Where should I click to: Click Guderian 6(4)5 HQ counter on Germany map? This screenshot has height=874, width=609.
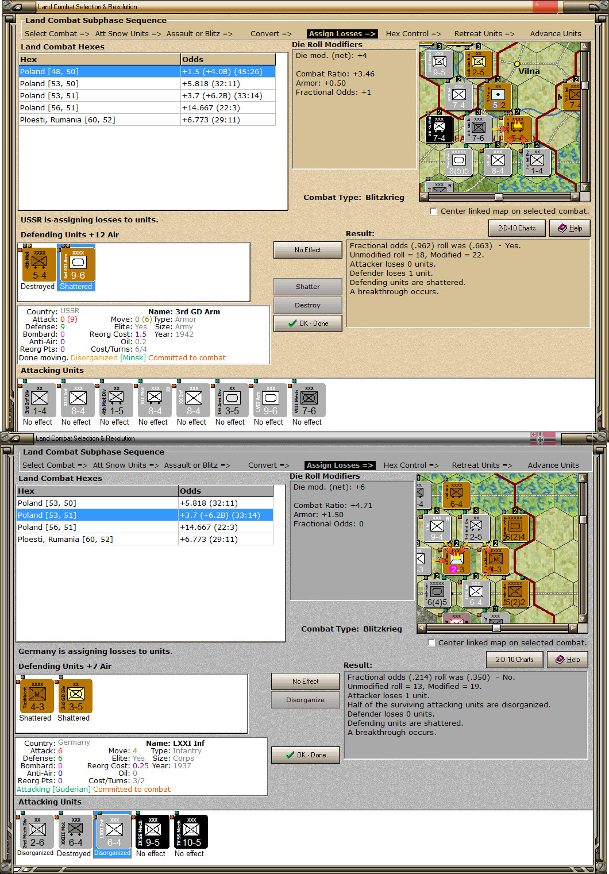coord(437,594)
